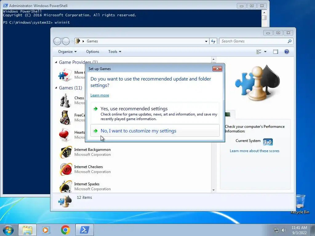Click the Forward navigation button
The height and width of the screenshot is (236, 315).
[66, 41]
